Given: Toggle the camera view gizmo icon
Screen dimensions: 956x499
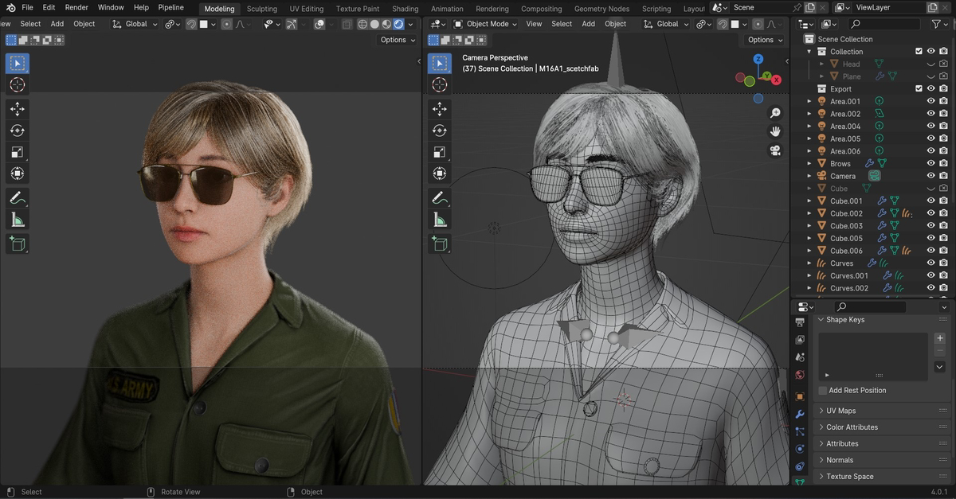Looking at the screenshot, I should point(774,150).
